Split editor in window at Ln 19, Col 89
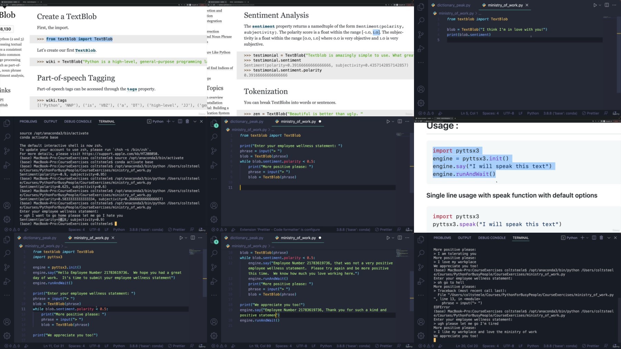 [x=400, y=238]
